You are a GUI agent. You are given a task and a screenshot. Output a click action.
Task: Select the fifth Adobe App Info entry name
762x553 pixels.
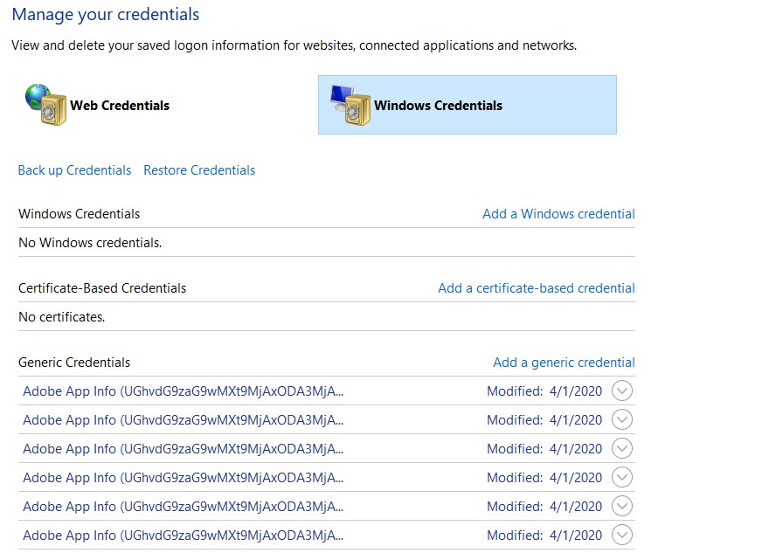(183, 507)
